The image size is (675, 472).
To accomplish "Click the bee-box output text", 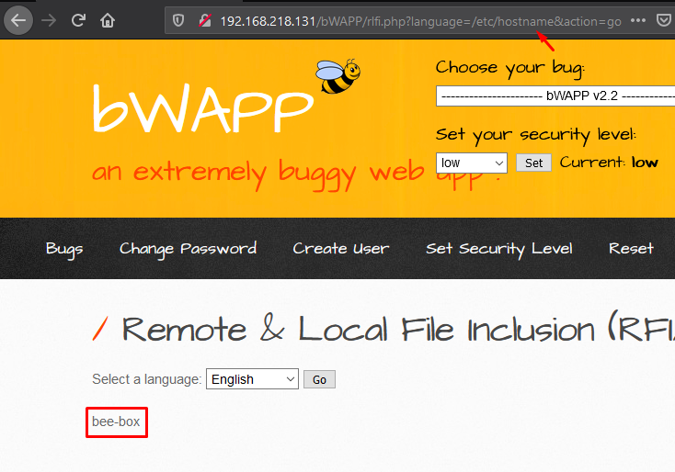I will (116, 421).
